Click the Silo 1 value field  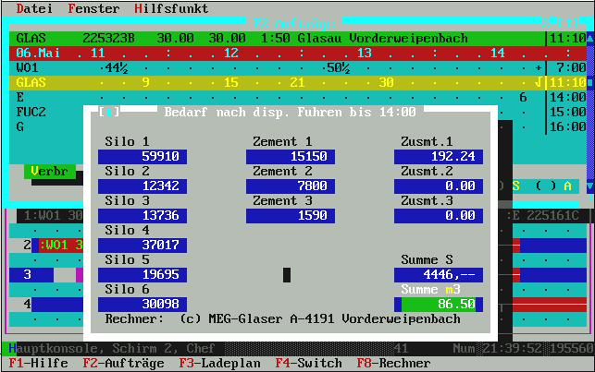[142, 157]
